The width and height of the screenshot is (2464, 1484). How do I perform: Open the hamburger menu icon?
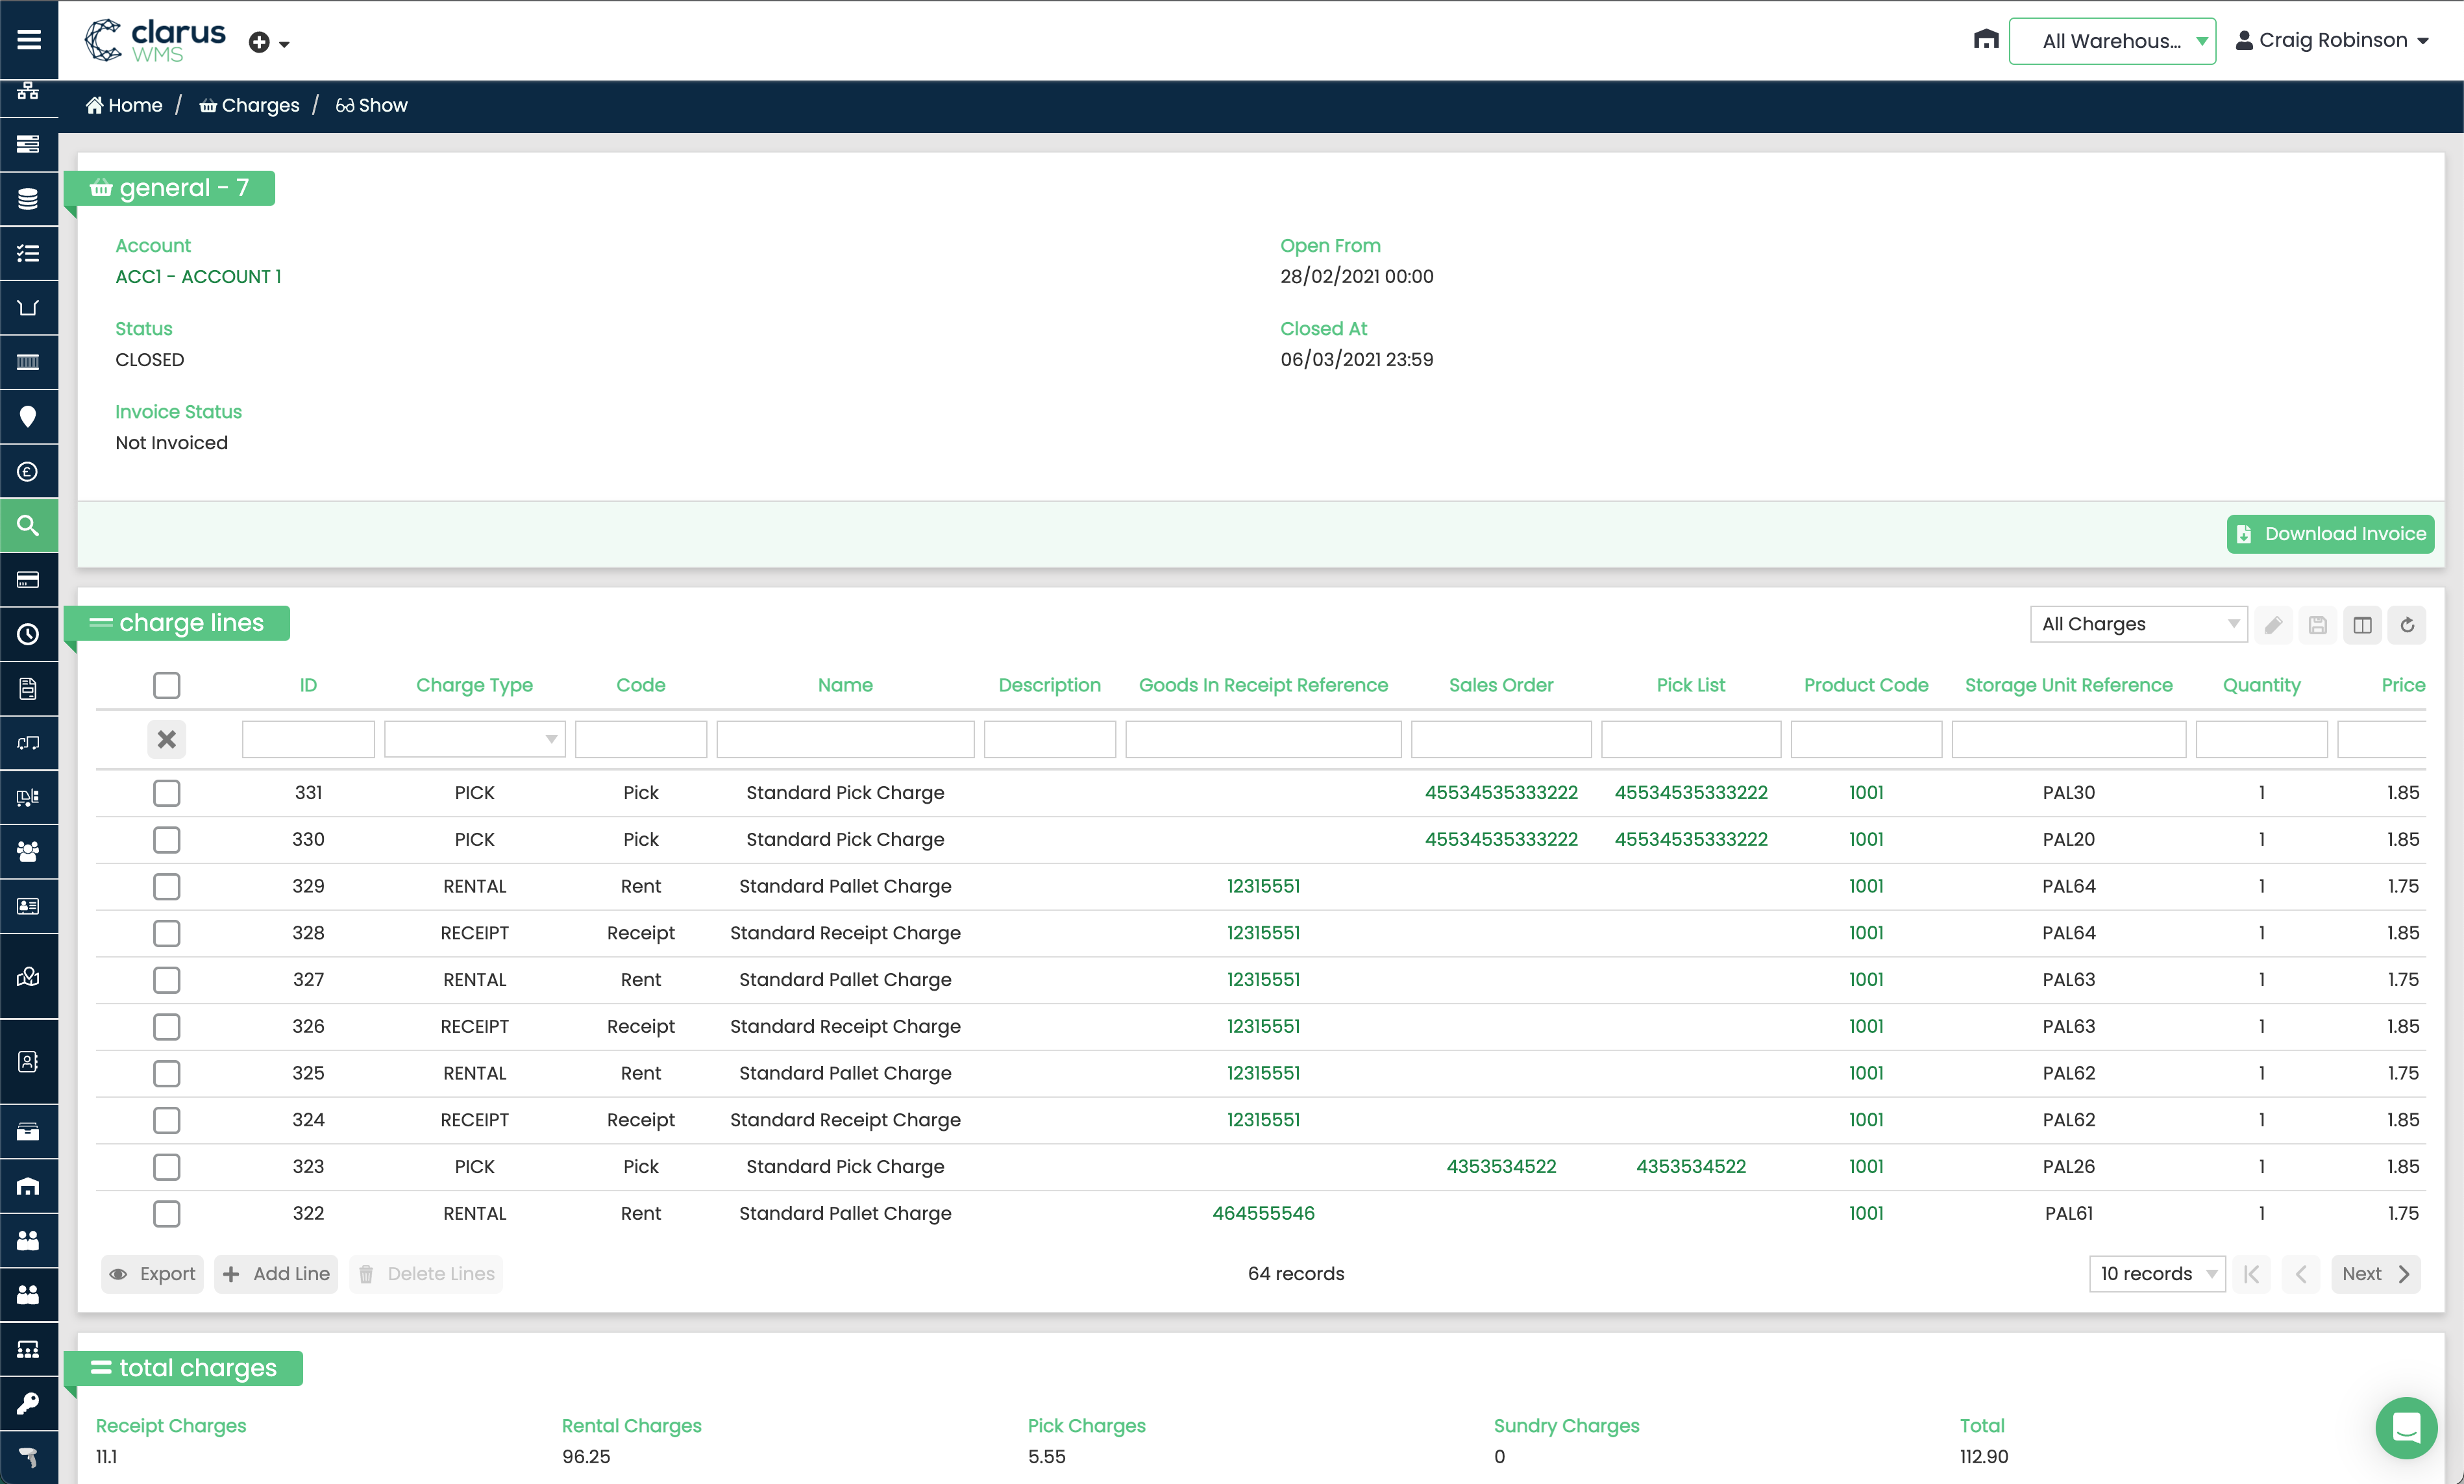tap(29, 40)
